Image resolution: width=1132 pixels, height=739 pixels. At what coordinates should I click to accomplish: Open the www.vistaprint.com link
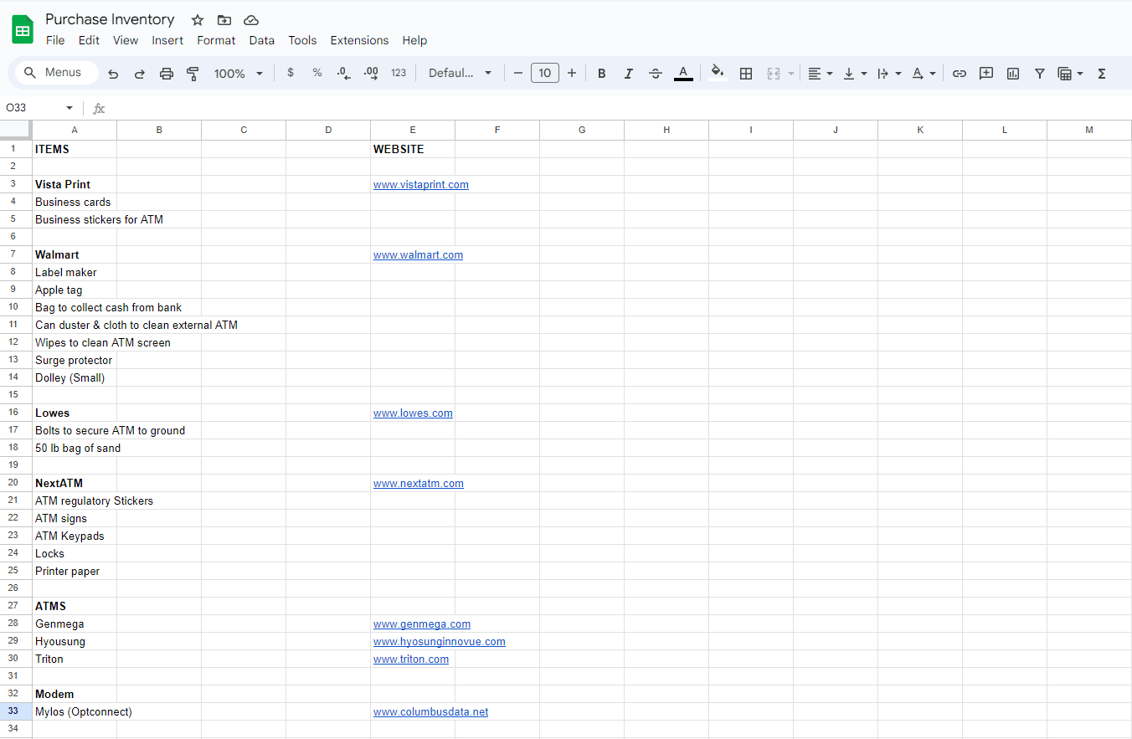(420, 185)
